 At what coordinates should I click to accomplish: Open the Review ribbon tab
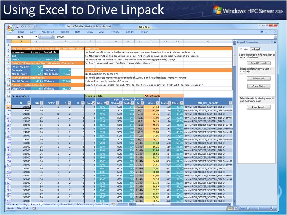click(x=89, y=32)
